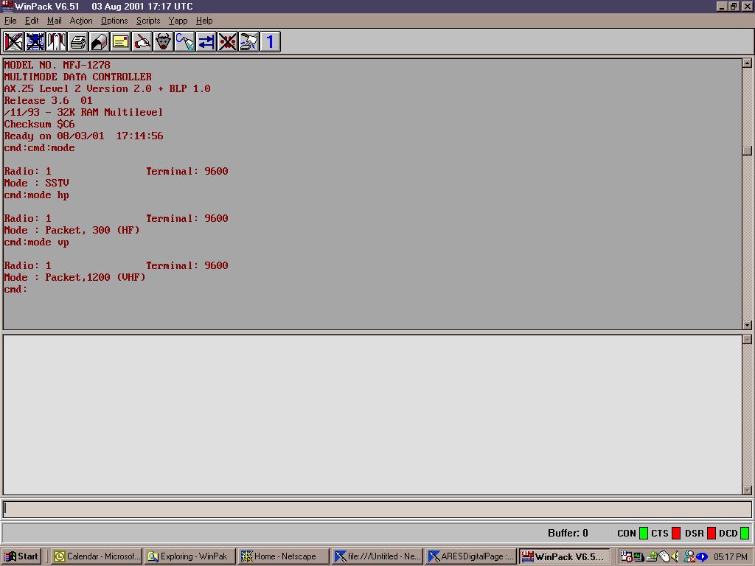Switch to Exploring - WinPak taskbar button

(x=189, y=556)
